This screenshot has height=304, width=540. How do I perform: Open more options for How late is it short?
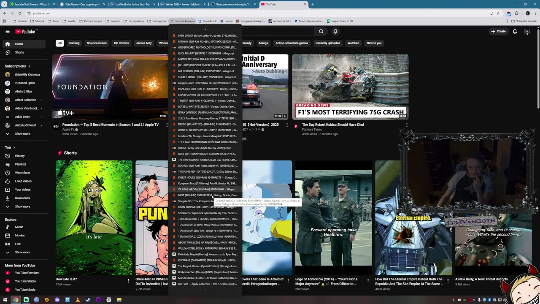[128, 280]
